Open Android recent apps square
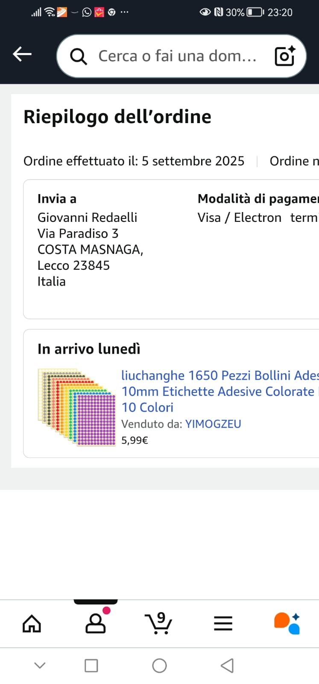This screenshot has width=319, height=684. (x=91, y=666)
